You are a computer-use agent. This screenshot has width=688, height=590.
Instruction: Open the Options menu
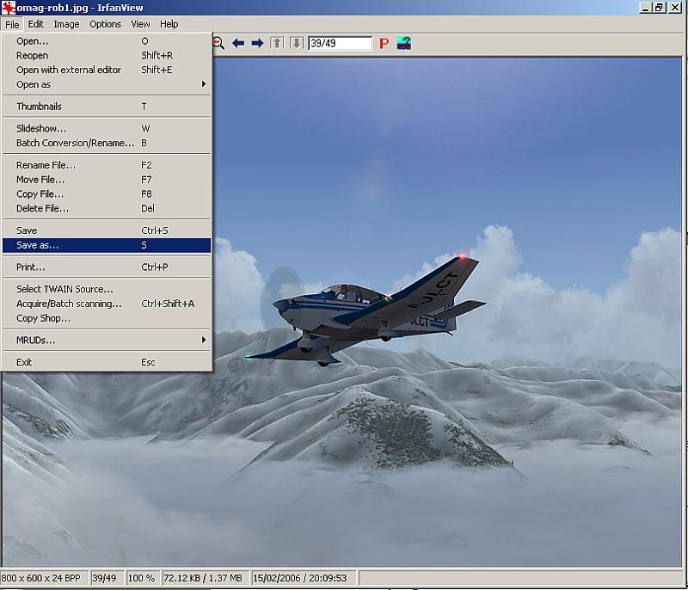[106, 24]
